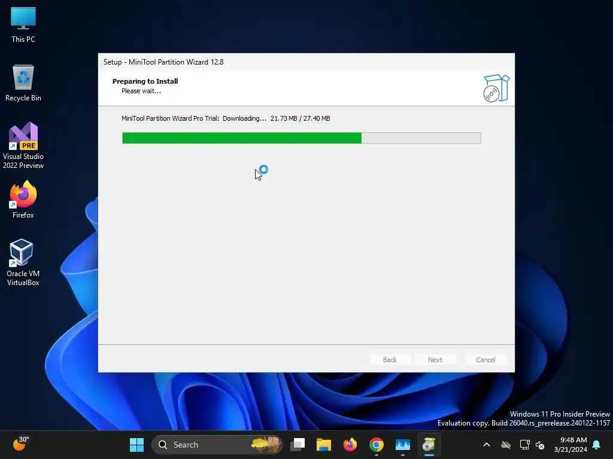
Task: Open Task View on taskbar
Action: point(298,445)
